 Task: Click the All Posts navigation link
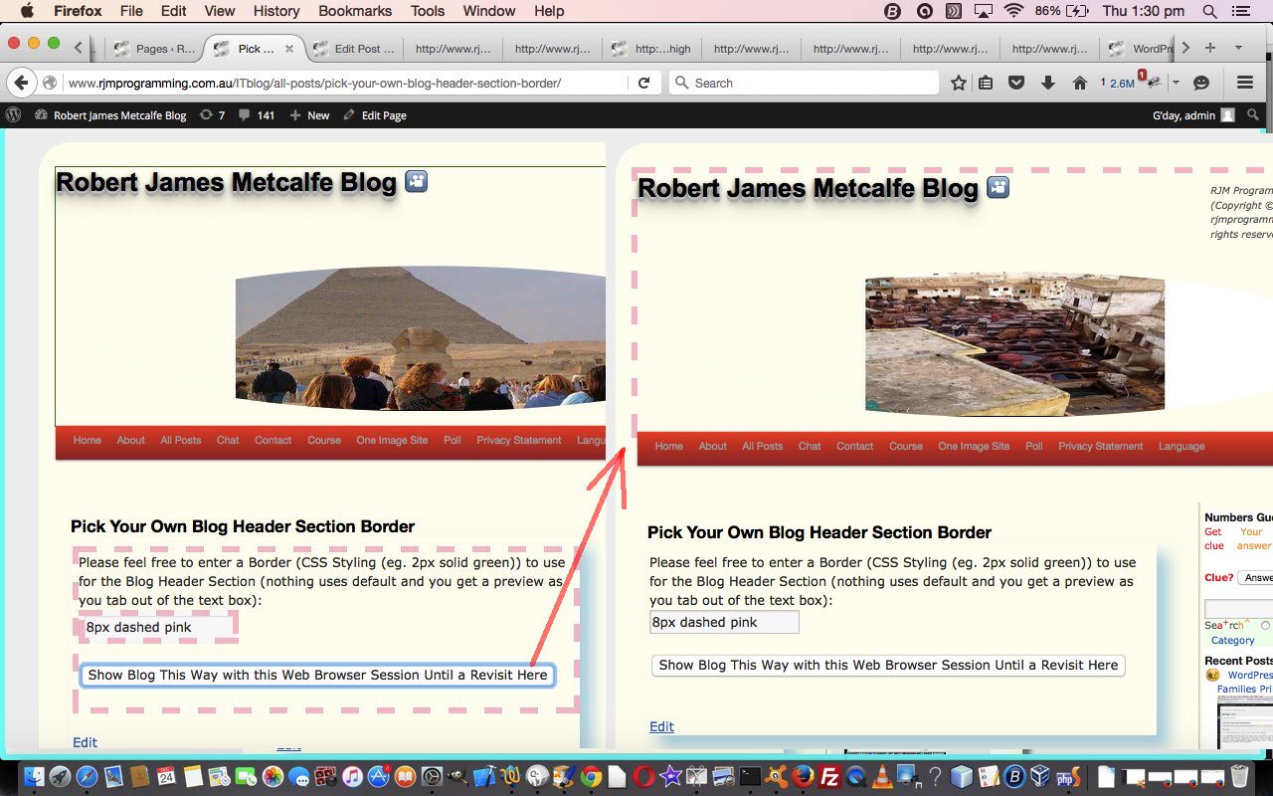180,440
